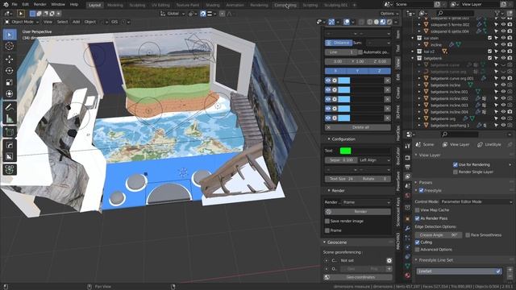Select the Add Cube tool
This screenshot has width=516, height=290.
coord(10,132)
